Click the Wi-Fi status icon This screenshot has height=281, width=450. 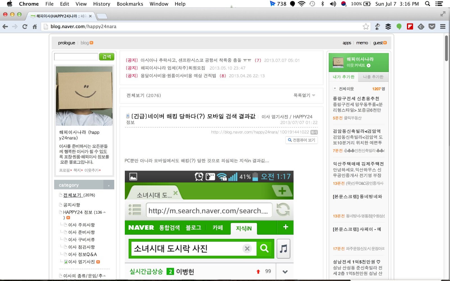[301, 4]
